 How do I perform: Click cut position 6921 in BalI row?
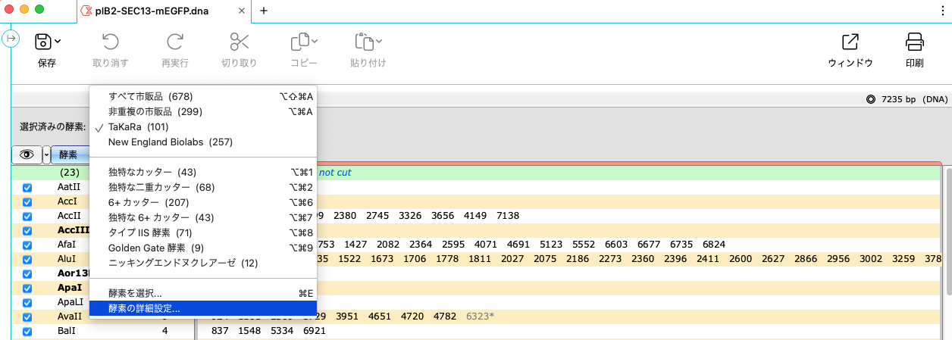tap(314, 331)
